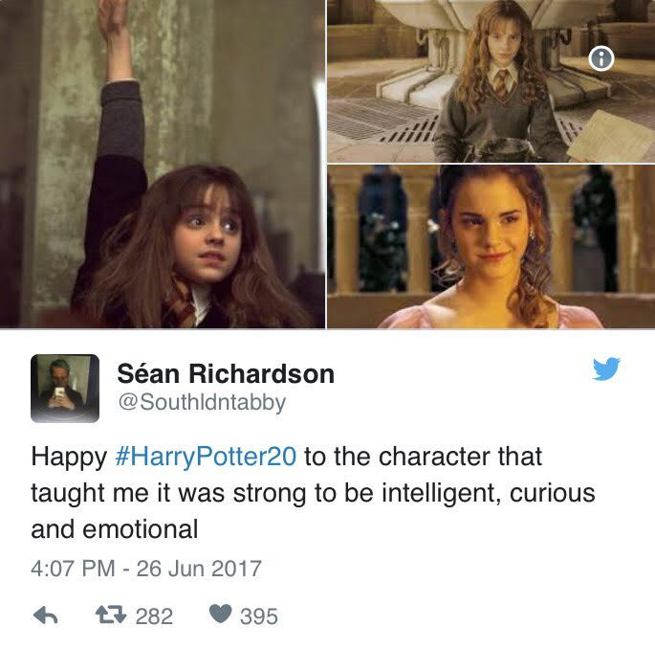Screen dimensions: 655x649
Task: Open Séan Richardson's profile picture
Action: tap(65, 389)
